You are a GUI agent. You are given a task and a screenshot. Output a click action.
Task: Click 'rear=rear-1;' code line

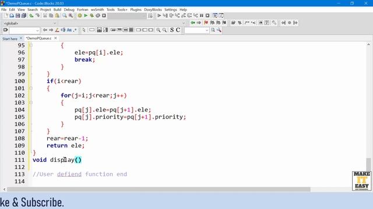[x=68, y=138]
